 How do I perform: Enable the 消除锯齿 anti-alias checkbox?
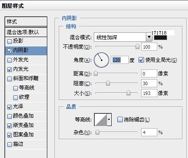(x=120, y=119)
